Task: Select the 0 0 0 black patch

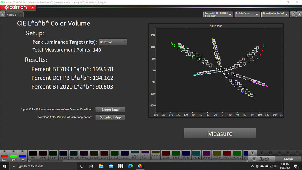Action: pos(33,155)
